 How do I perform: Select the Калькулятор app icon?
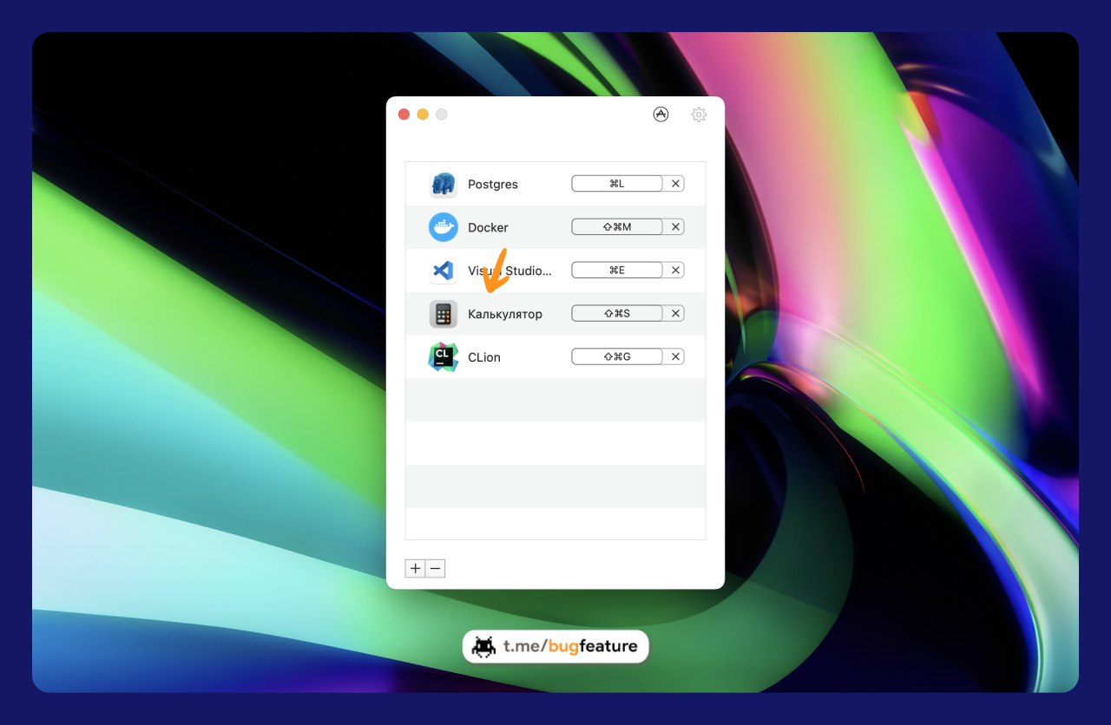444,314
